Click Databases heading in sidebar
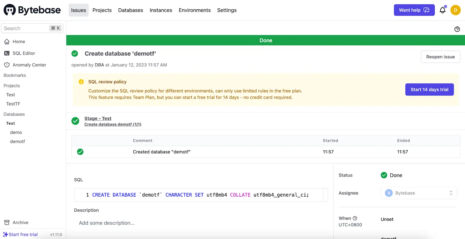This screenshot has width=465, height=239. tap(14, 114)
